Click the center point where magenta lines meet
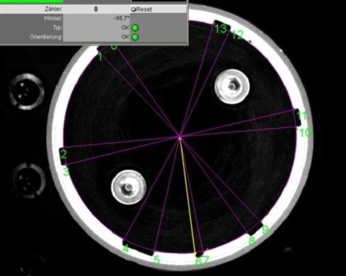Screen dimensions: 346x276 coord(180,138)
